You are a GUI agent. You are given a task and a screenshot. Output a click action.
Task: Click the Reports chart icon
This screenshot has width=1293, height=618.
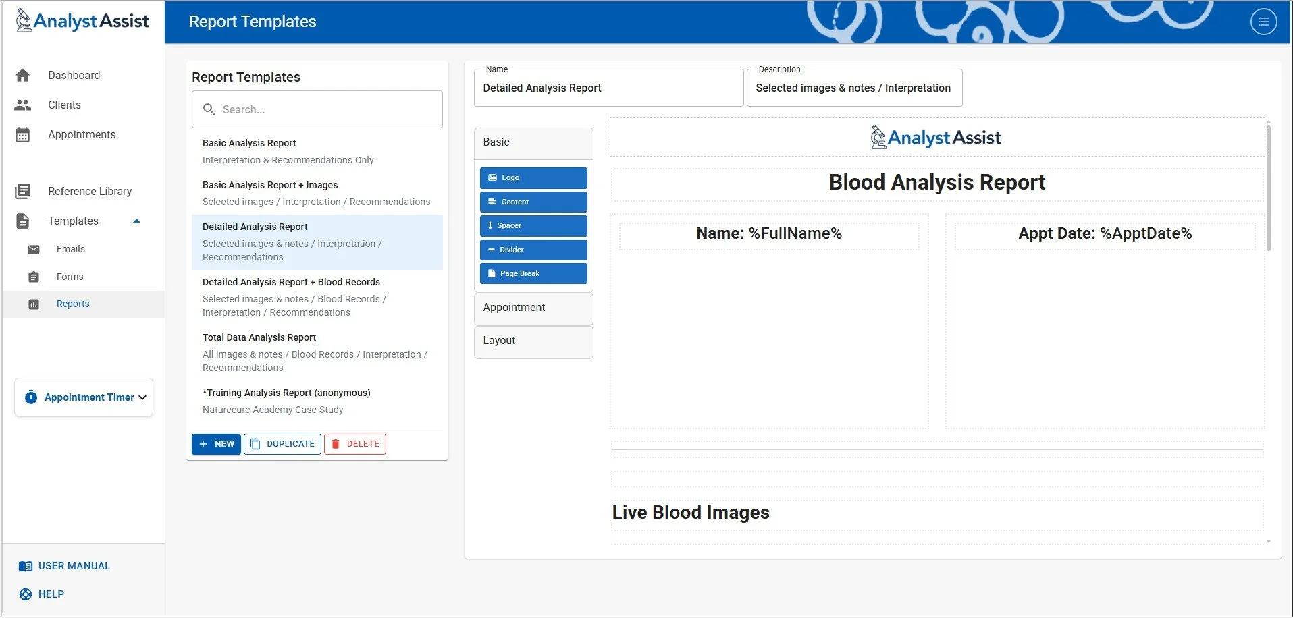(x=34, y=304)
